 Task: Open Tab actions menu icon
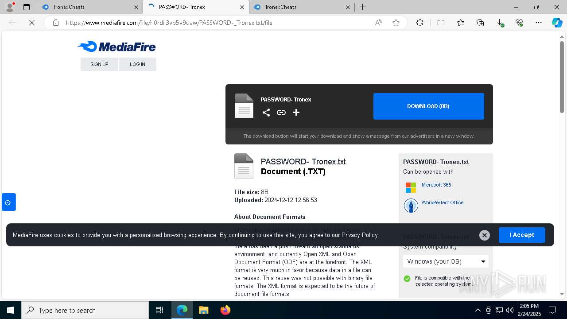point(27,7)
